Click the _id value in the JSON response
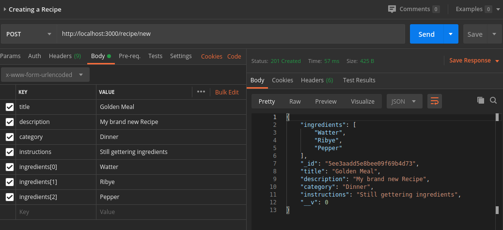Screen dimensions: 503x230 pos(370,164)
